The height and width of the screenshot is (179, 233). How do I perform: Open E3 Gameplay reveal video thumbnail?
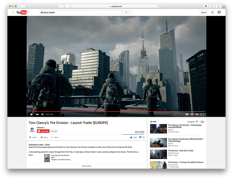pos(158,129)
